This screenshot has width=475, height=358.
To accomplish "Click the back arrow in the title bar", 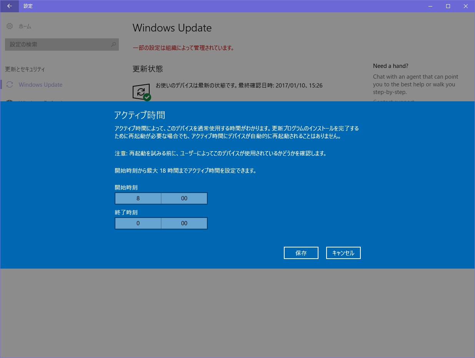I will 10,6.
